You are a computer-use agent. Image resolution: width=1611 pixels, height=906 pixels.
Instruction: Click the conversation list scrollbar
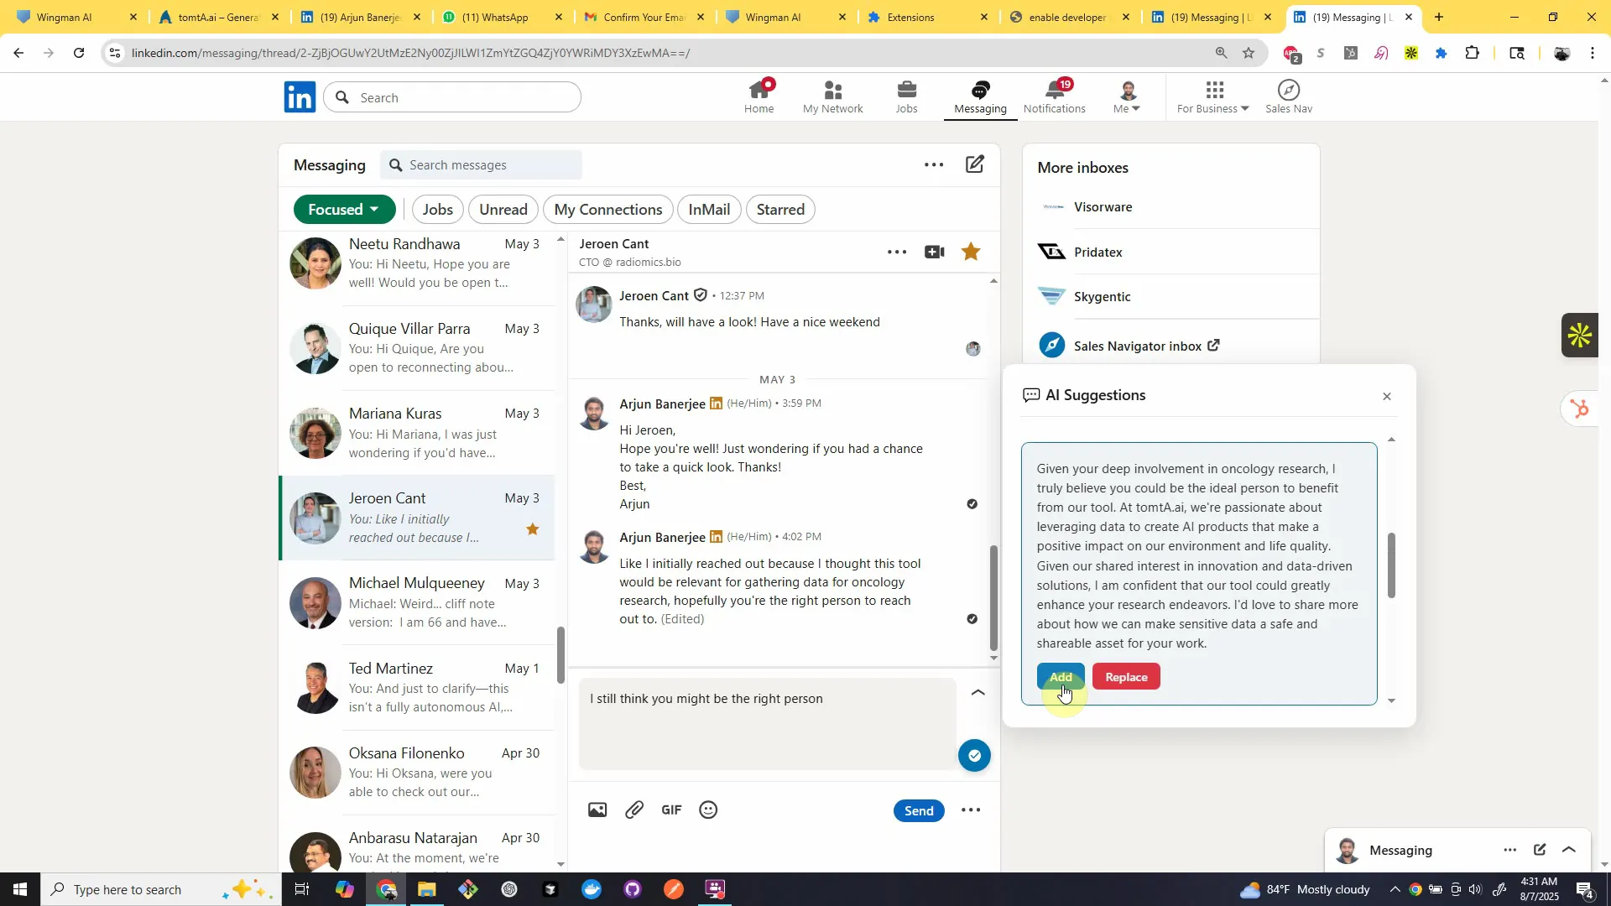coord(561,654)
